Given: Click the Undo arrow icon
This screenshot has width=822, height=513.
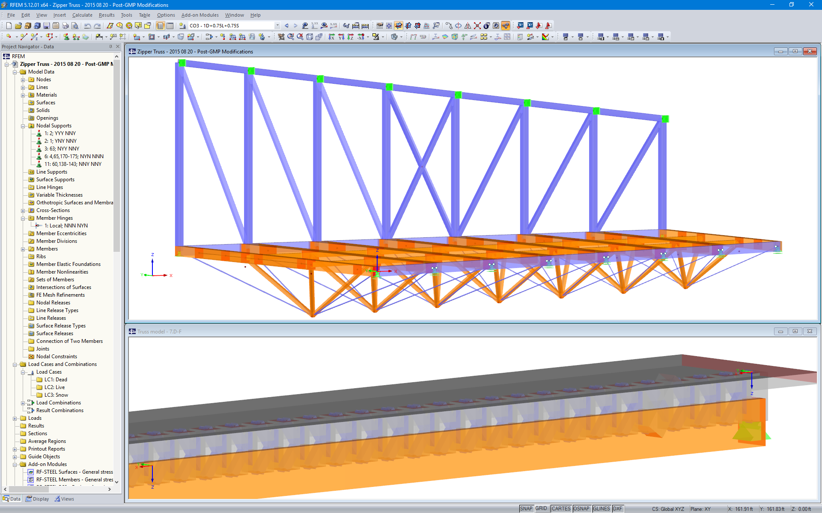Looking at the screenshot, I should click(x=88, y=26).
